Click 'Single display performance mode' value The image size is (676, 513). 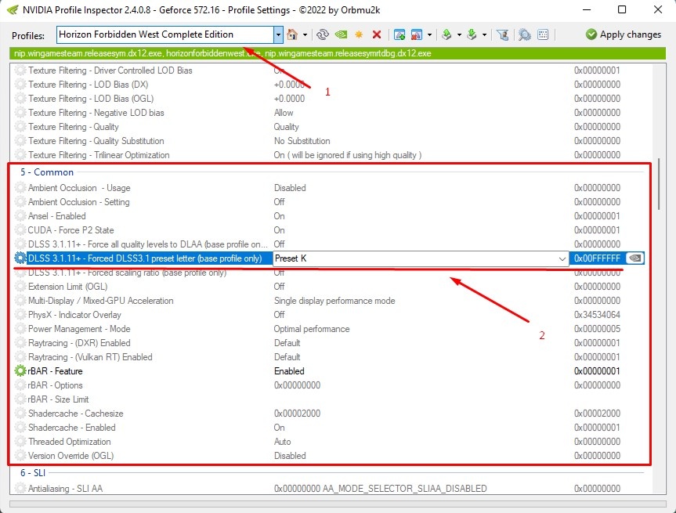point(334,301)
